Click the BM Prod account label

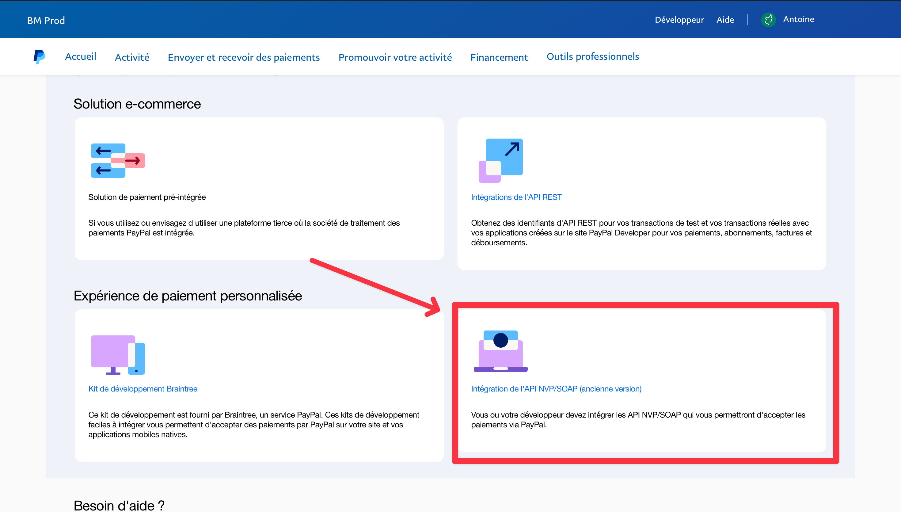46,21
